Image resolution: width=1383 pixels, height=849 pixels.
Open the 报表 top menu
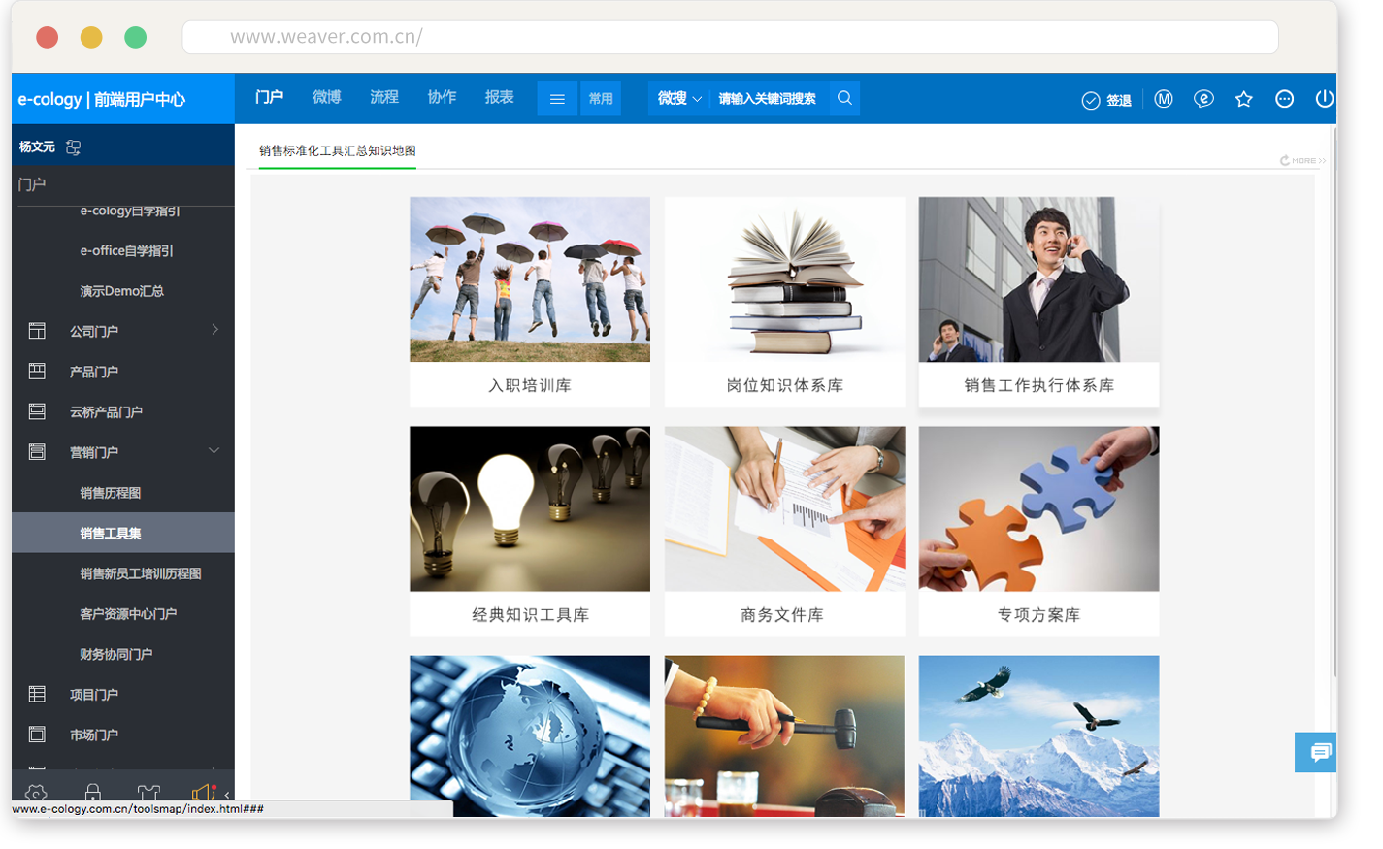(x=499, y=97)
